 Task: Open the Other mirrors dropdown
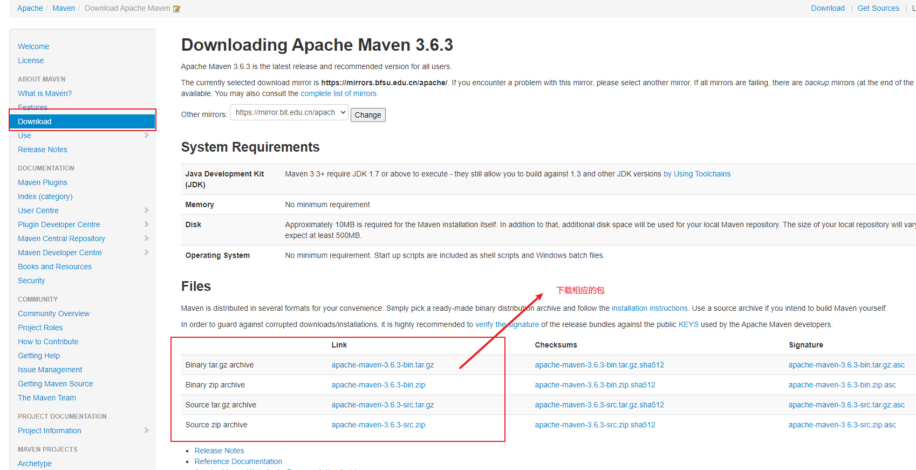pos(289,112)
